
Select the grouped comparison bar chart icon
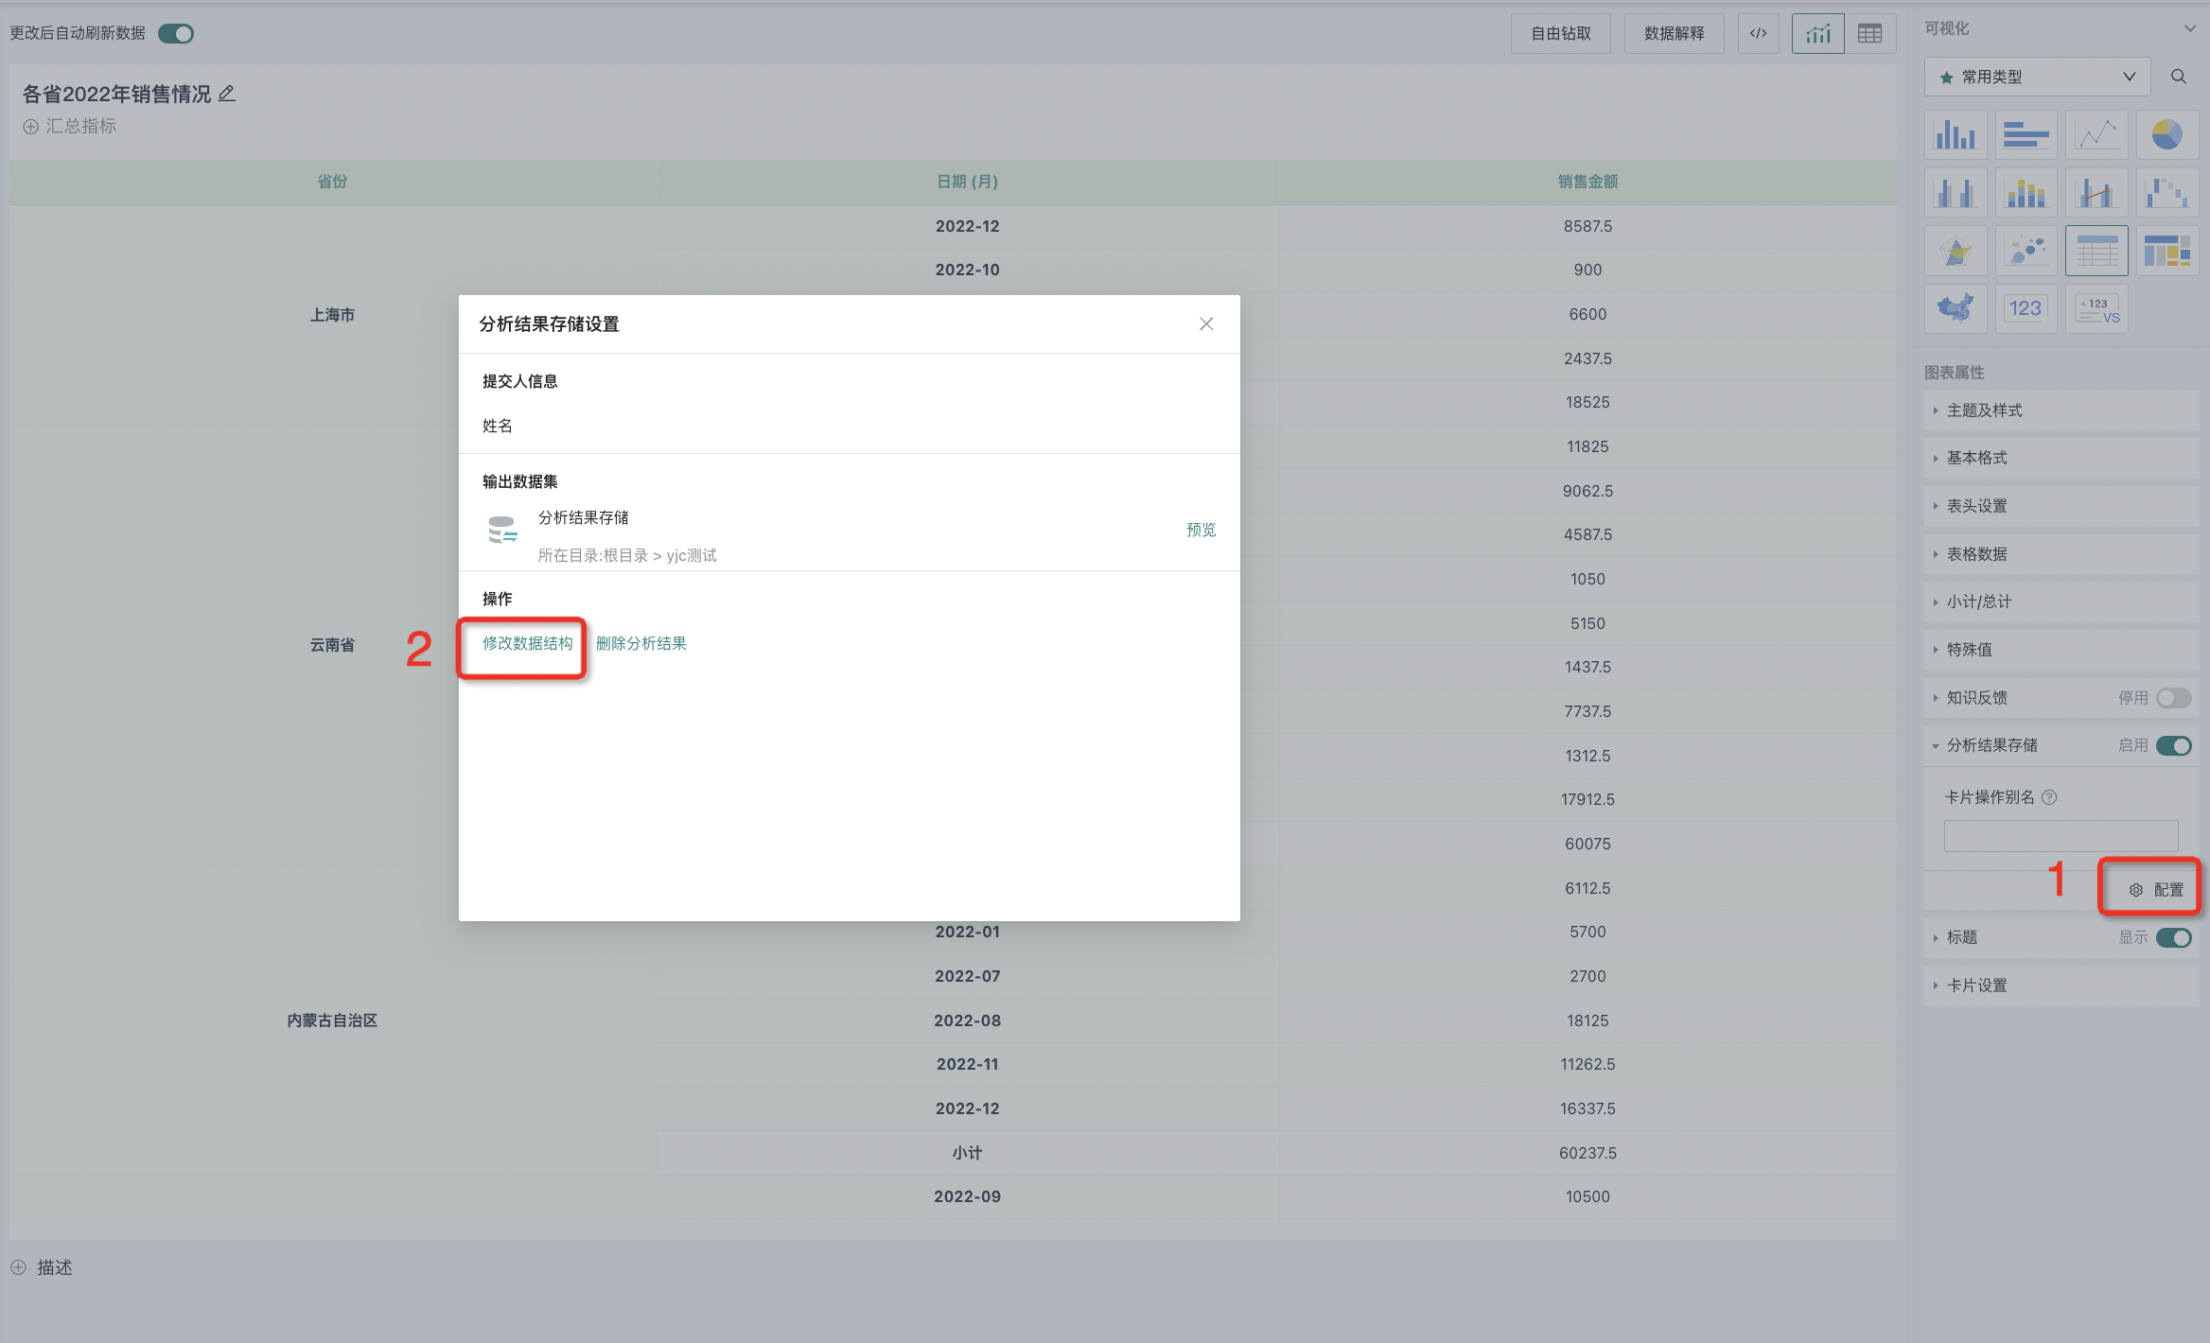coord(1956,193)
